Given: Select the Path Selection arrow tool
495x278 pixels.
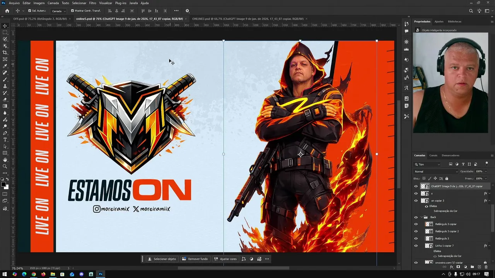Looking at the screenshot, I should coord(5,146).
